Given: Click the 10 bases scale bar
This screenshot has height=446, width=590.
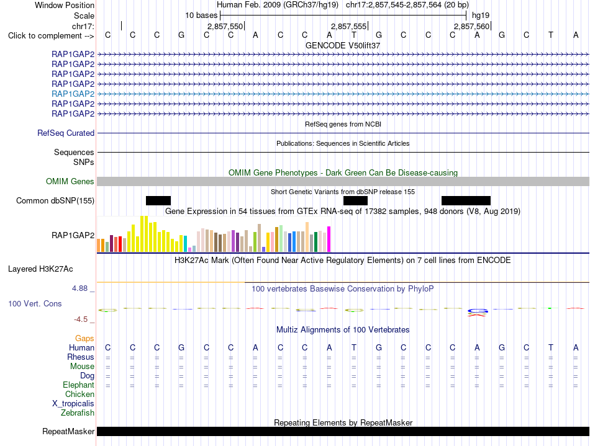Looking at the screenshot, I should 343,16.
